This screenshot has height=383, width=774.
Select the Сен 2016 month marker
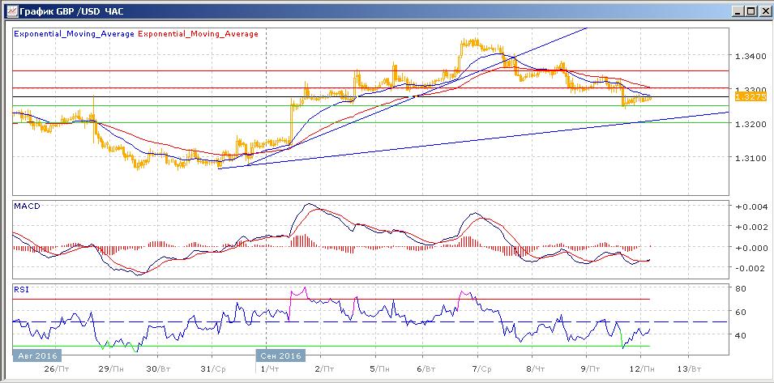pyautogui.click(x=281, y=355)
